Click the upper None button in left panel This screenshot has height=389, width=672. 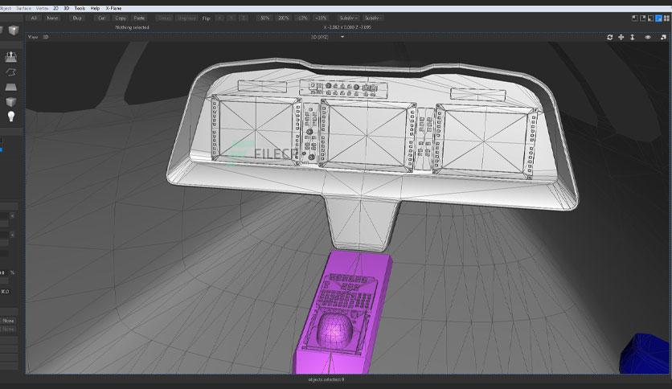[9, 321]
